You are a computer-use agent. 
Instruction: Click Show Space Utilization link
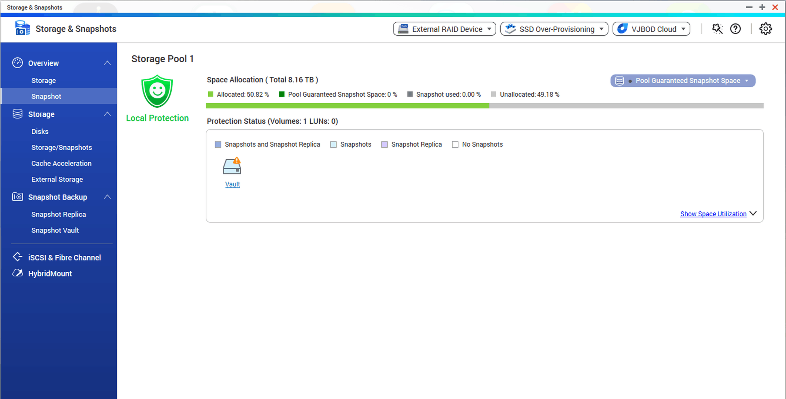[713, 214]
